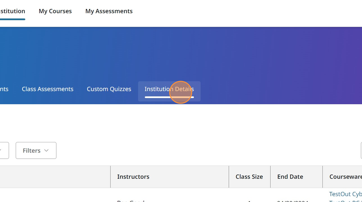This screenshot has height=202, width=362.
Task: Click the instructor name Ben Good
Action: pyautogui.click(x=131, y=201)
